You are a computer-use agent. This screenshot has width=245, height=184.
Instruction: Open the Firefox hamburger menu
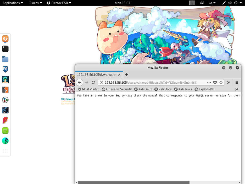237,83
